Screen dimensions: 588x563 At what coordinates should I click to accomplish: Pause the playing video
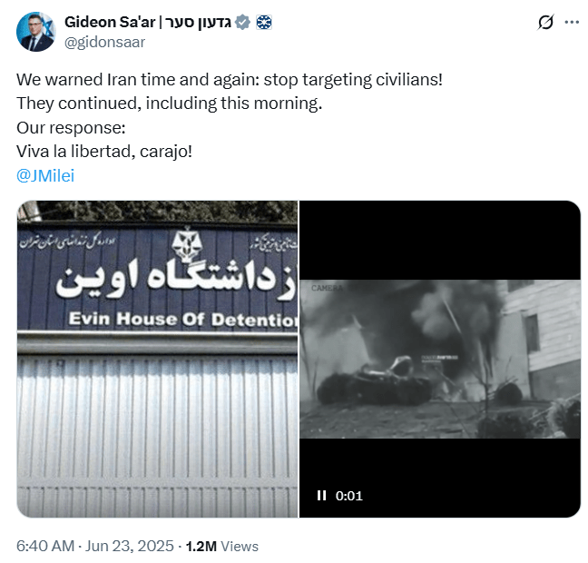(321, 496)
